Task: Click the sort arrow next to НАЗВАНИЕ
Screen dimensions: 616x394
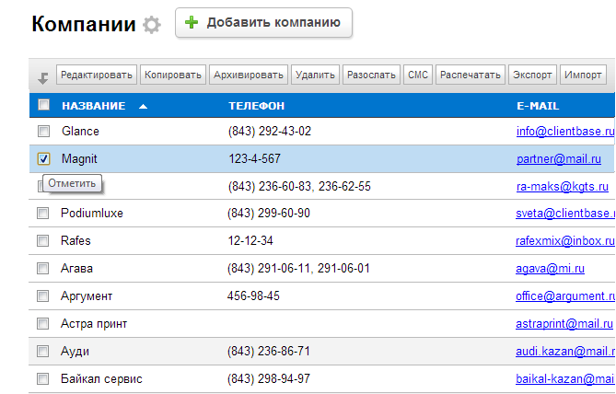Action: point(143,106)
